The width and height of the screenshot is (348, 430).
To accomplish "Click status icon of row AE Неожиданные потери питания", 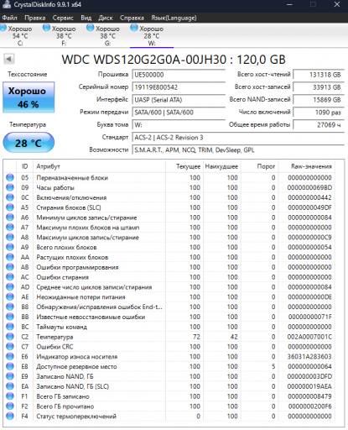I will [10, 296].
